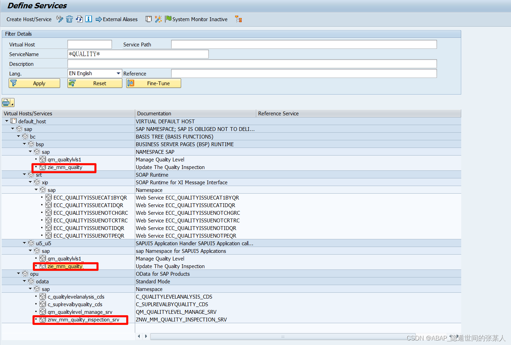Click service icon of ECC_QUALITYISSUENOTIDQR
The height and width of the screenshot is (345, 511).
pyautogui.click(x=49, y=228)
